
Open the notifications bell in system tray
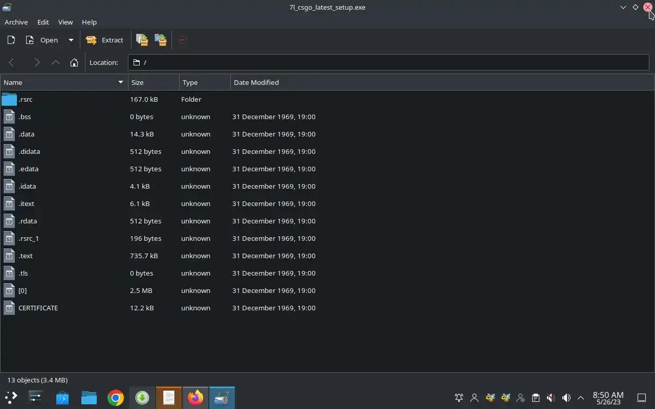(459, 397)
